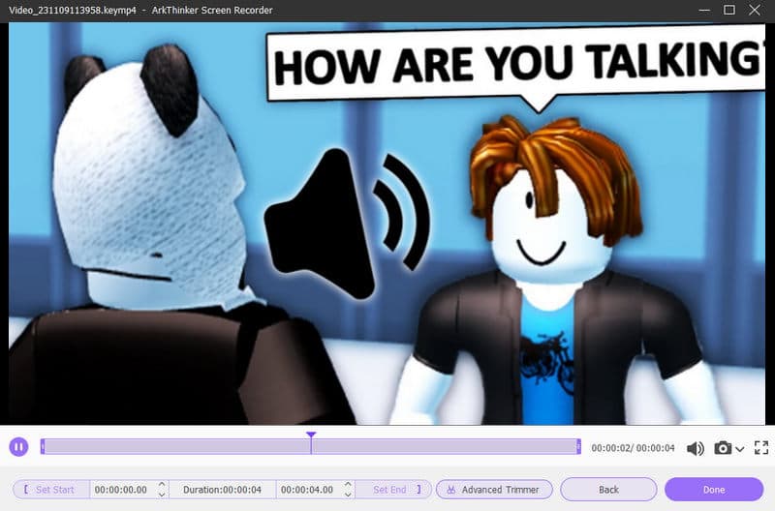This screenshot has height=511, width=775.
Task: Minimize the ArkThinker window
Action: (x=704, y=10)
